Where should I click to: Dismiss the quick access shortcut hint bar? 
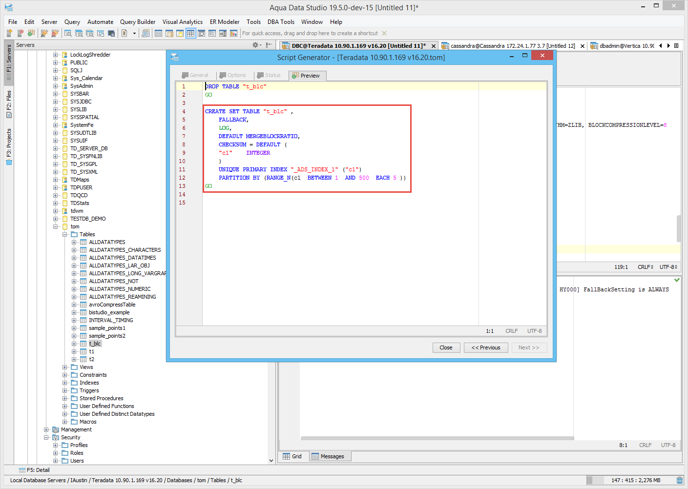pos(384,33)
